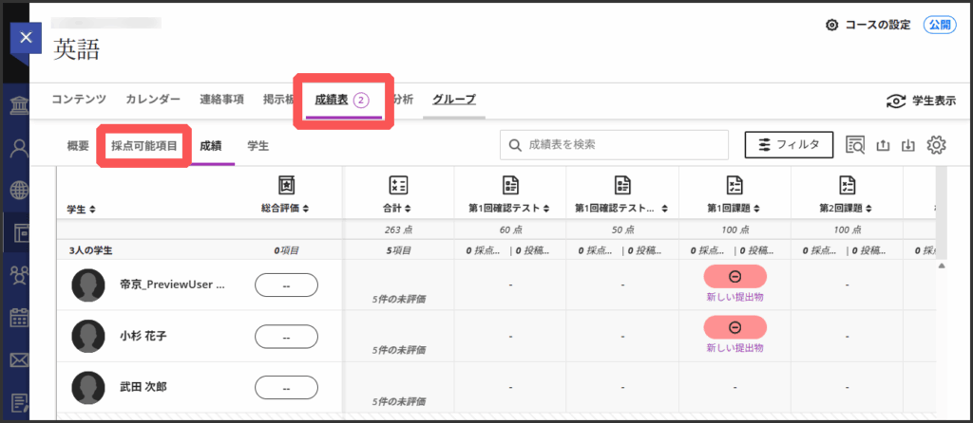Image resolution: width=973 pixels, height=423 pixels.
Task: Switch to the 成績表 tab
Action: (340, 99)
